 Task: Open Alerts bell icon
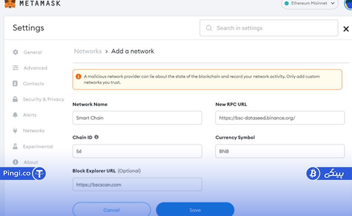(x=15, y=115)
